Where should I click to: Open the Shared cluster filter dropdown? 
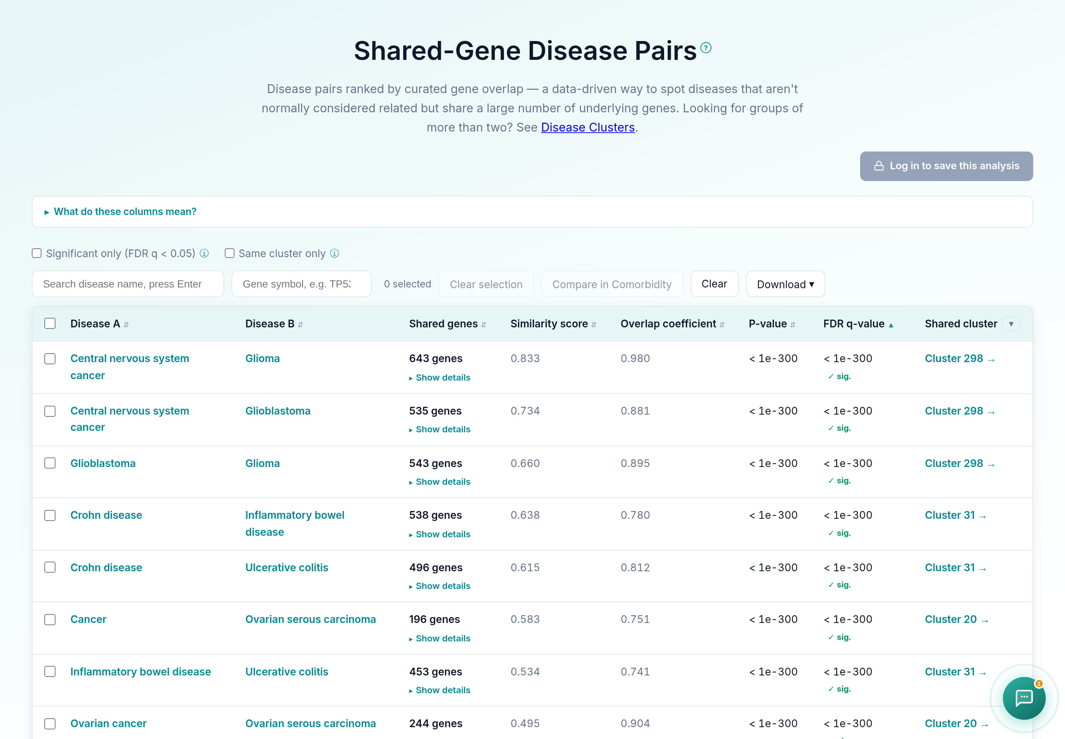1011,324
